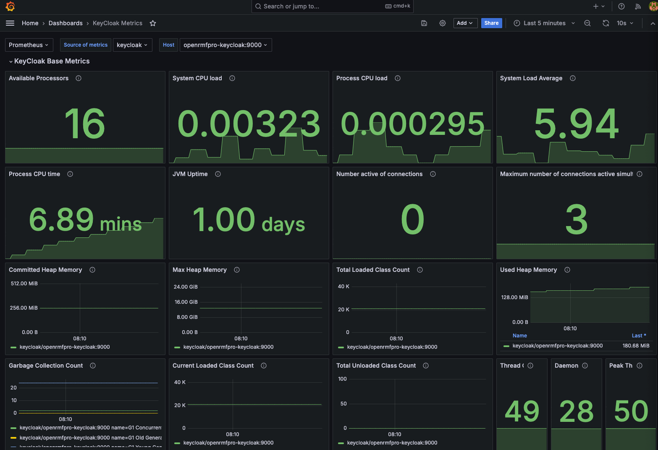Show info for Garbage Collection Count panel

click(93, 366)
